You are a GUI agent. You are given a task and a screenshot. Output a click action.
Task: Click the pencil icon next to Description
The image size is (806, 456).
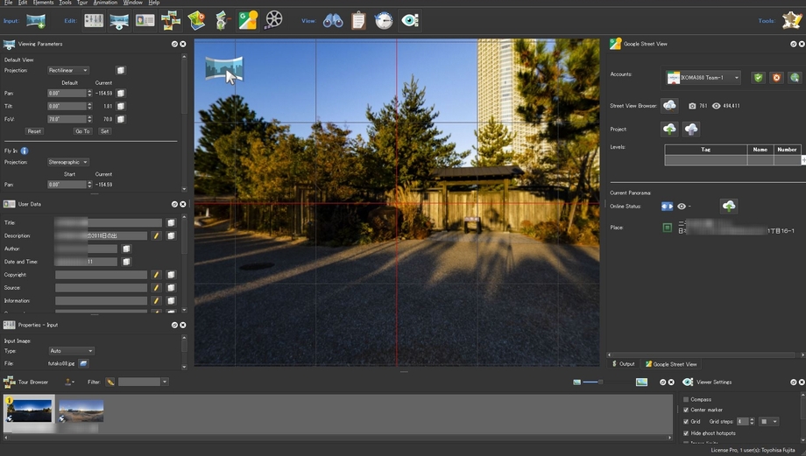tap(156, 235)
